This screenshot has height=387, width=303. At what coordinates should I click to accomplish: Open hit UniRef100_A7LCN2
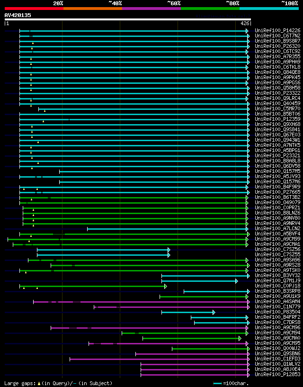click(277, 228)
